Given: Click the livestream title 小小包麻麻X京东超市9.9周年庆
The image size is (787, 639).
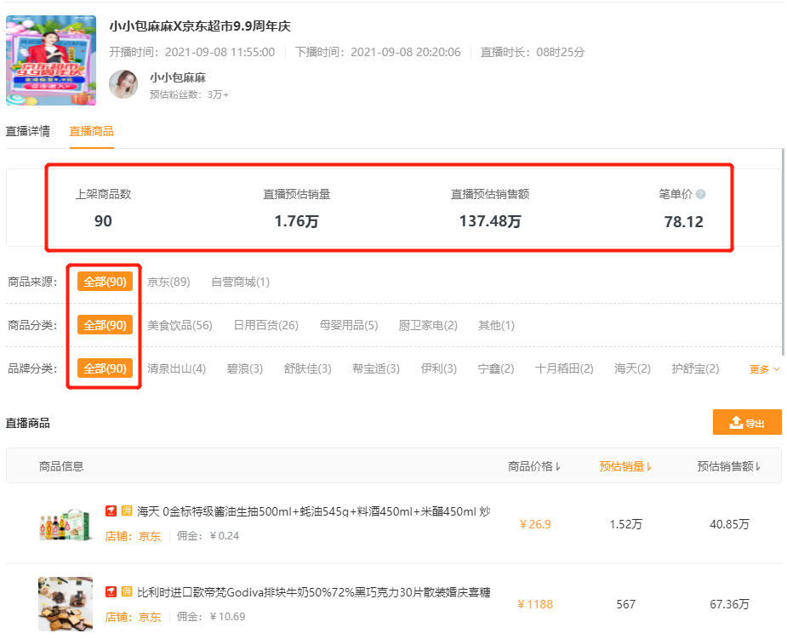Looking at the screenshot, I should point(200,26).
